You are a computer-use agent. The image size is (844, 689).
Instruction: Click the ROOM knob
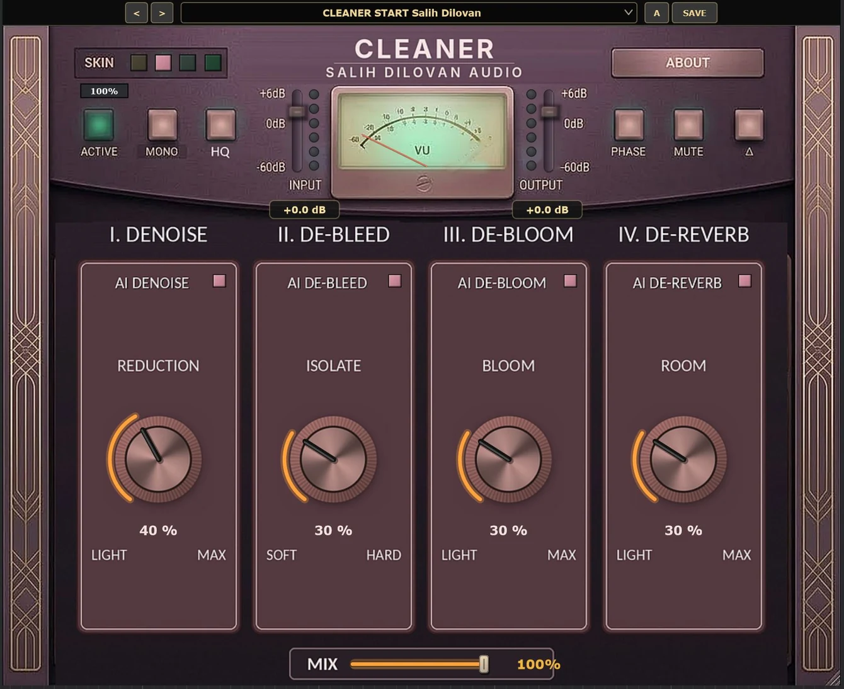tap(683, 459)
